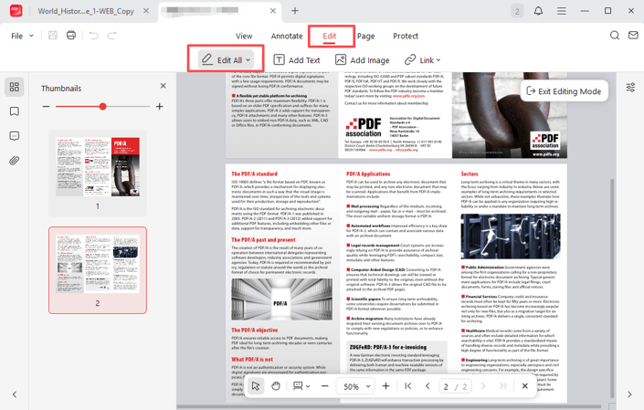Close the Thumbnails panel
644x410 pixels.
click(x=163, y=86)
